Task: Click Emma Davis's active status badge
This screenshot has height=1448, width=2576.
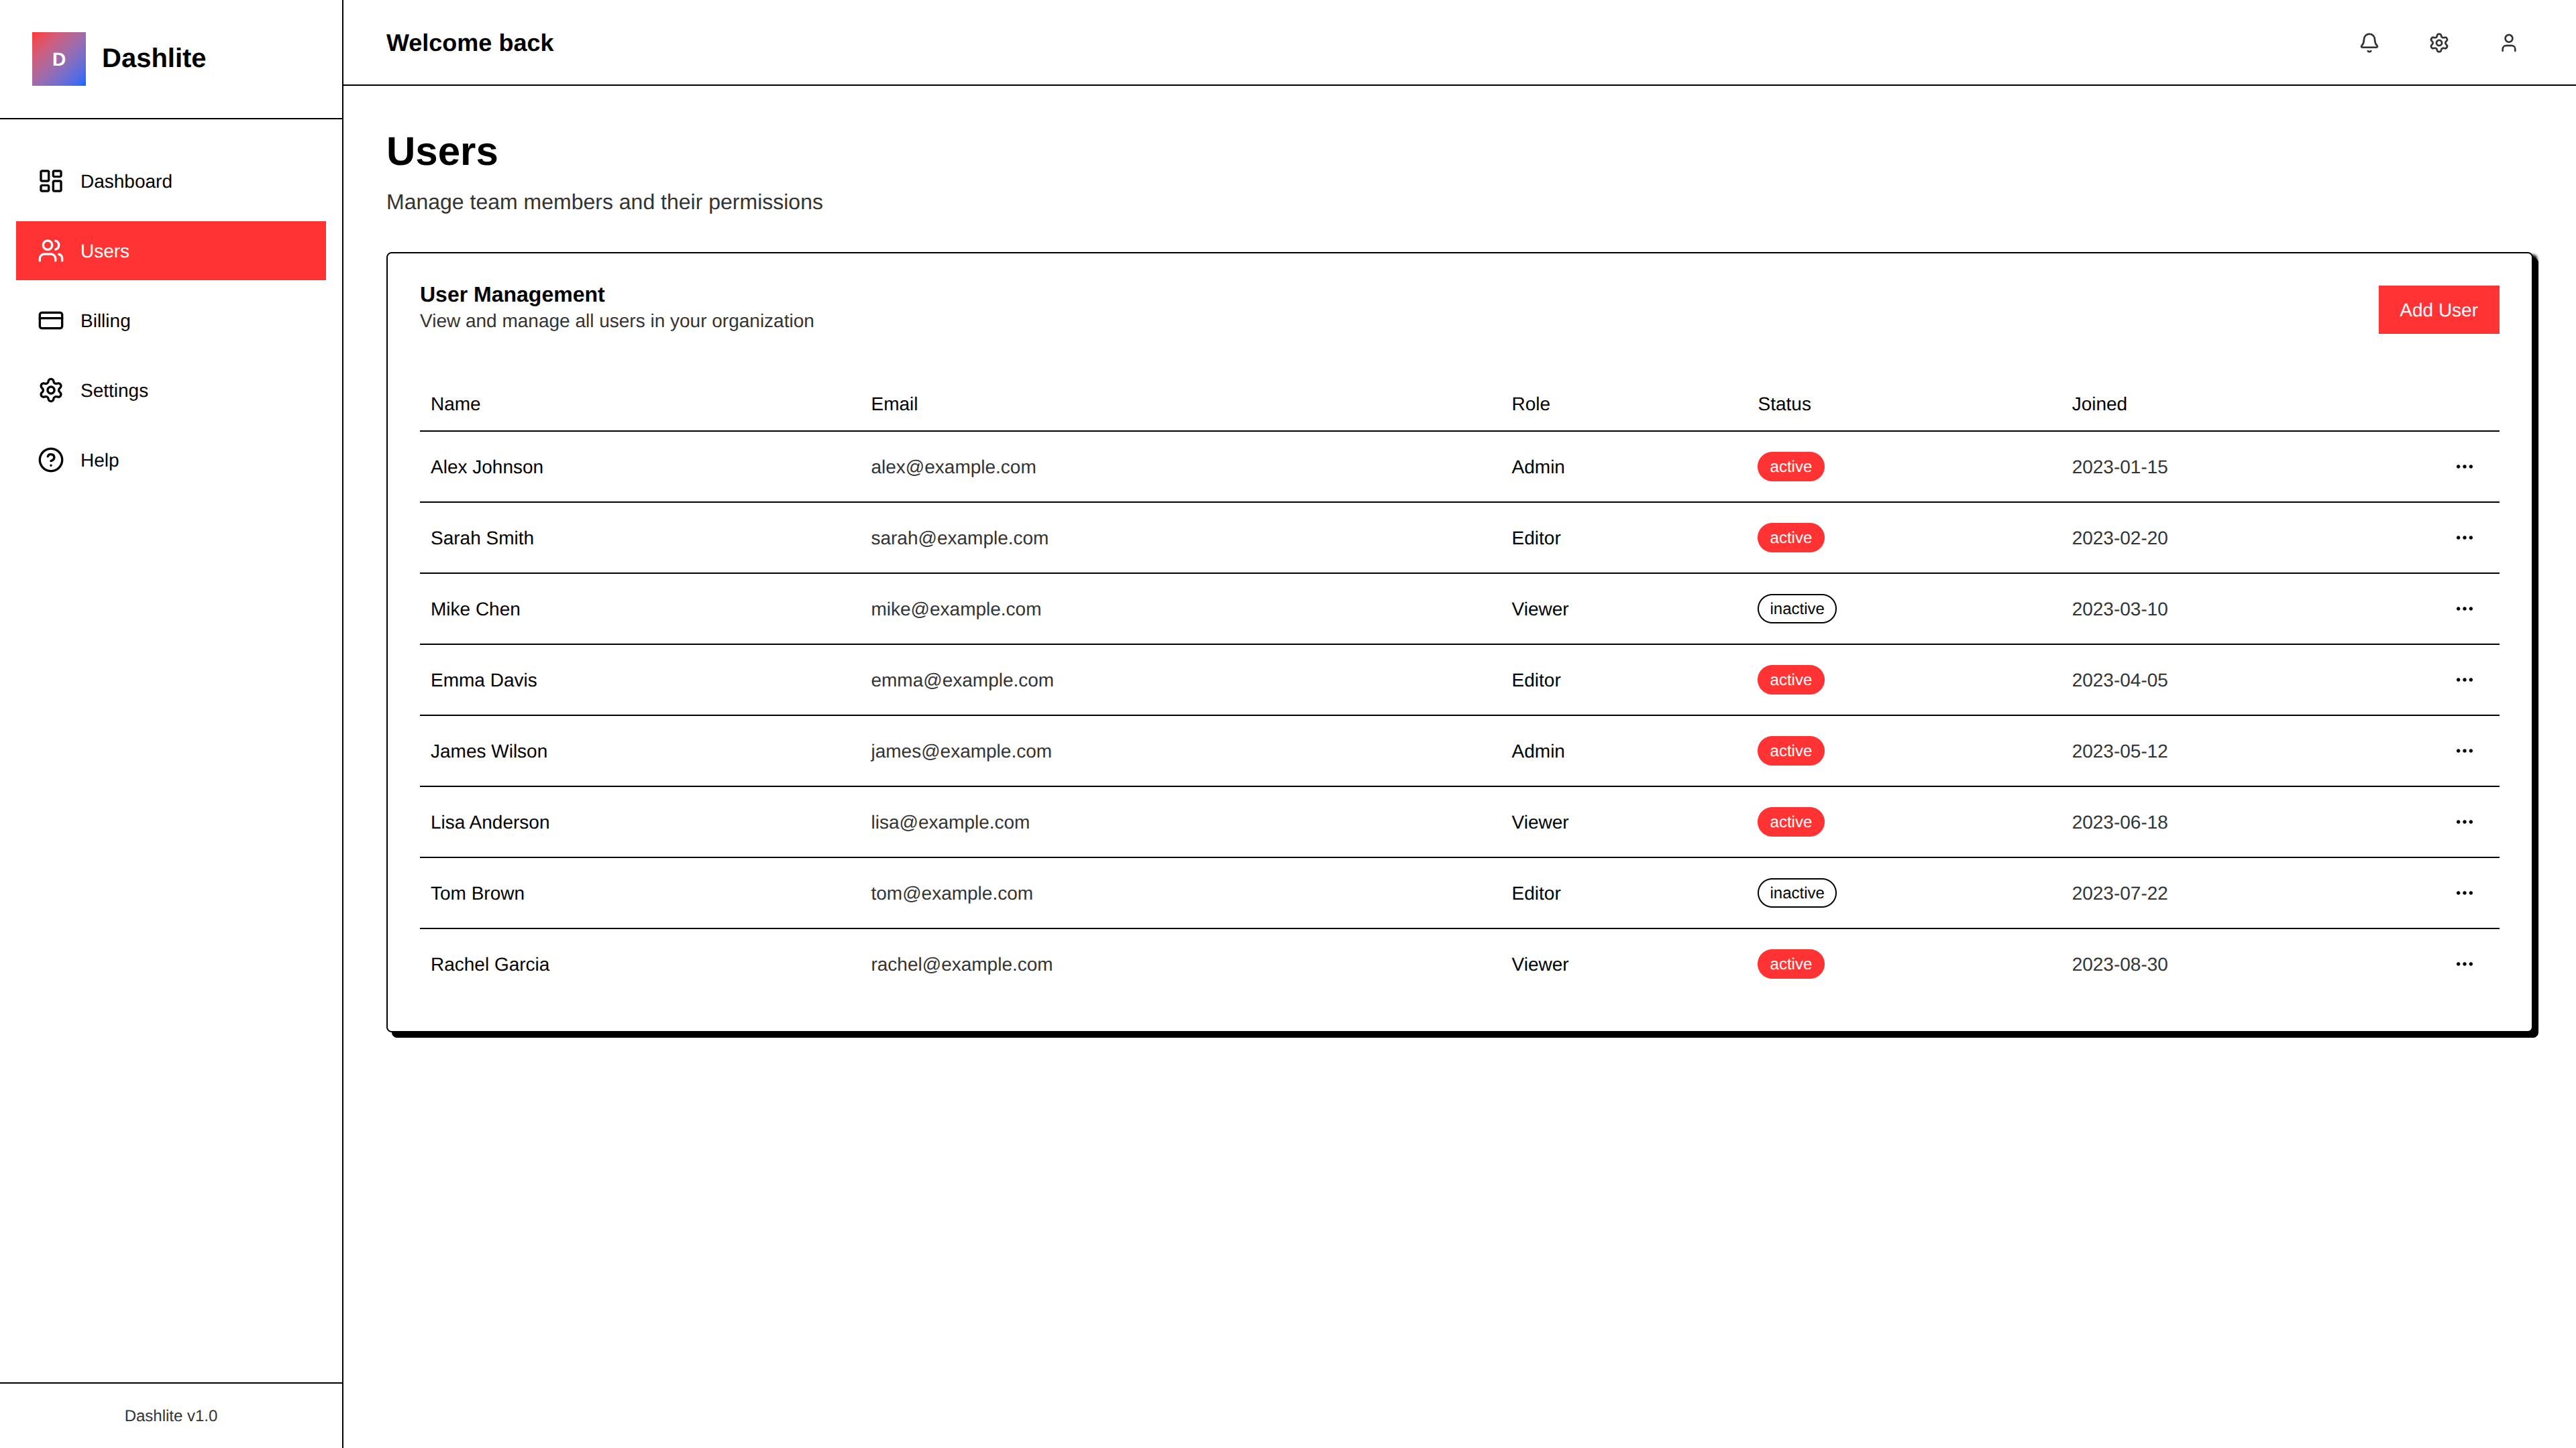Action: pos(1790,680)
